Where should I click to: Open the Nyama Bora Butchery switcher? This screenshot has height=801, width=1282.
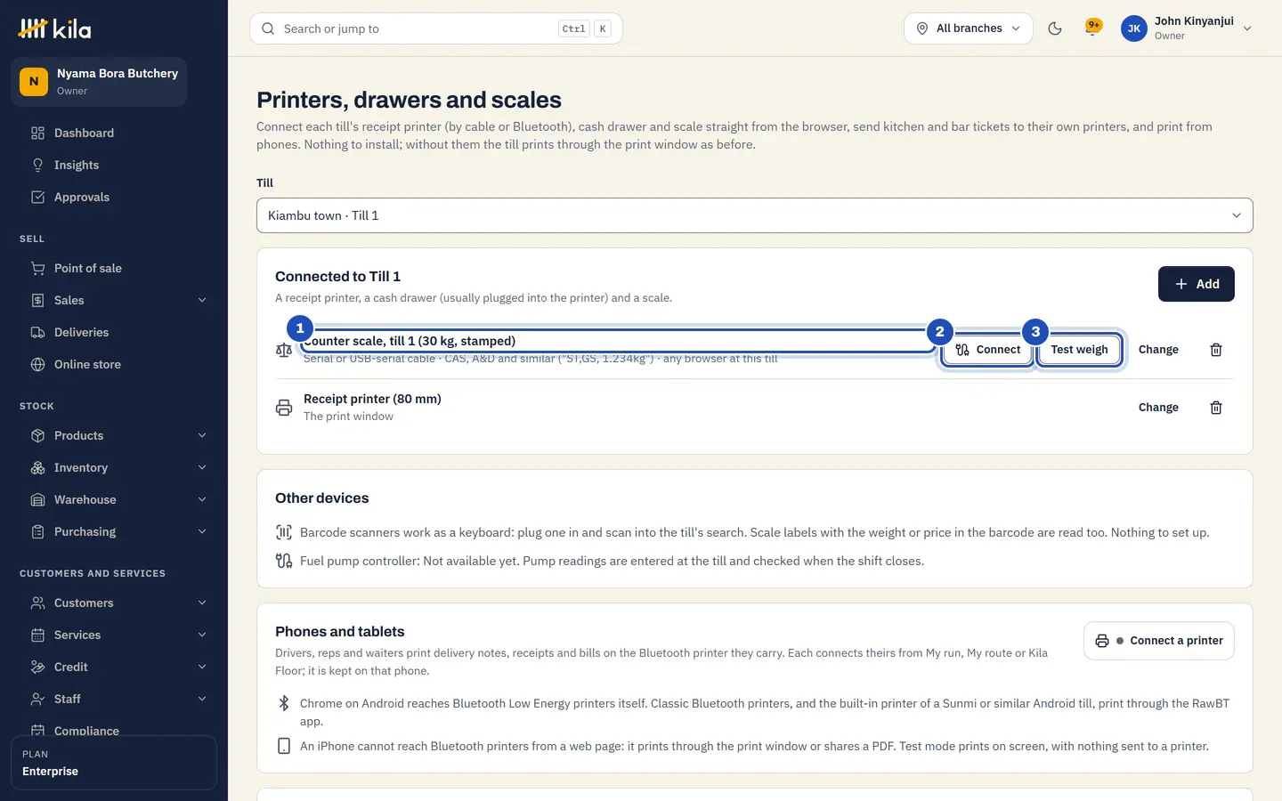coord(99,82)
